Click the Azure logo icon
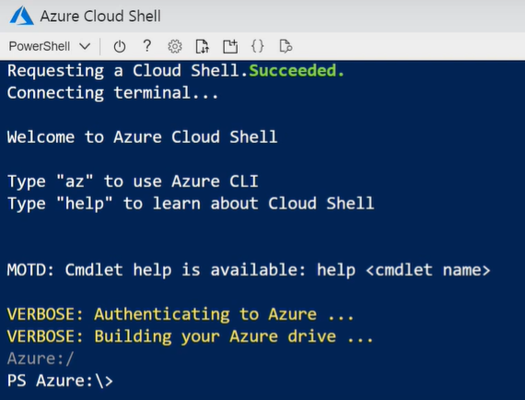Viewport: 525px width, 400px height. [22, 16]
